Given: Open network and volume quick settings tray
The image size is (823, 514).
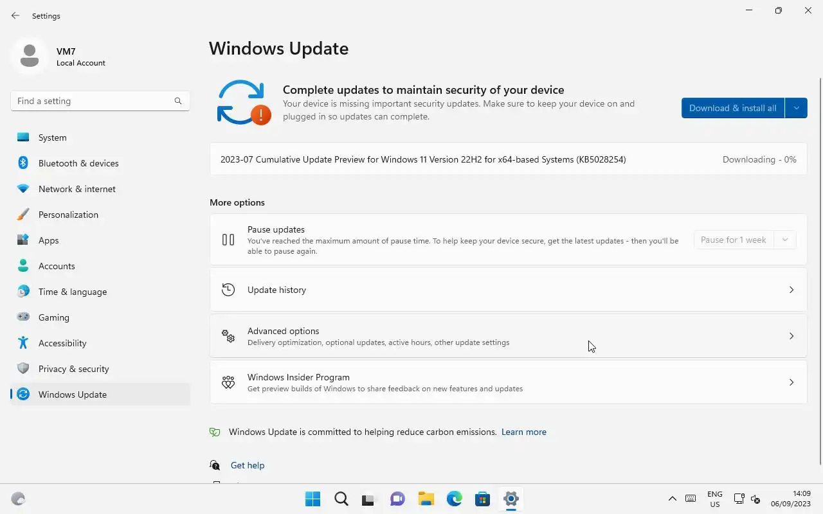Looking at the screenshot, I should [x=747, y=499].
